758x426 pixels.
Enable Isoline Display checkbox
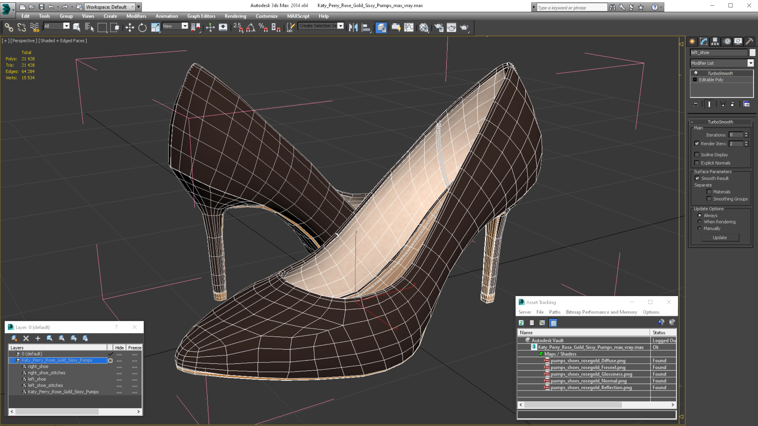pyautogui.click(x=696, y=154)
